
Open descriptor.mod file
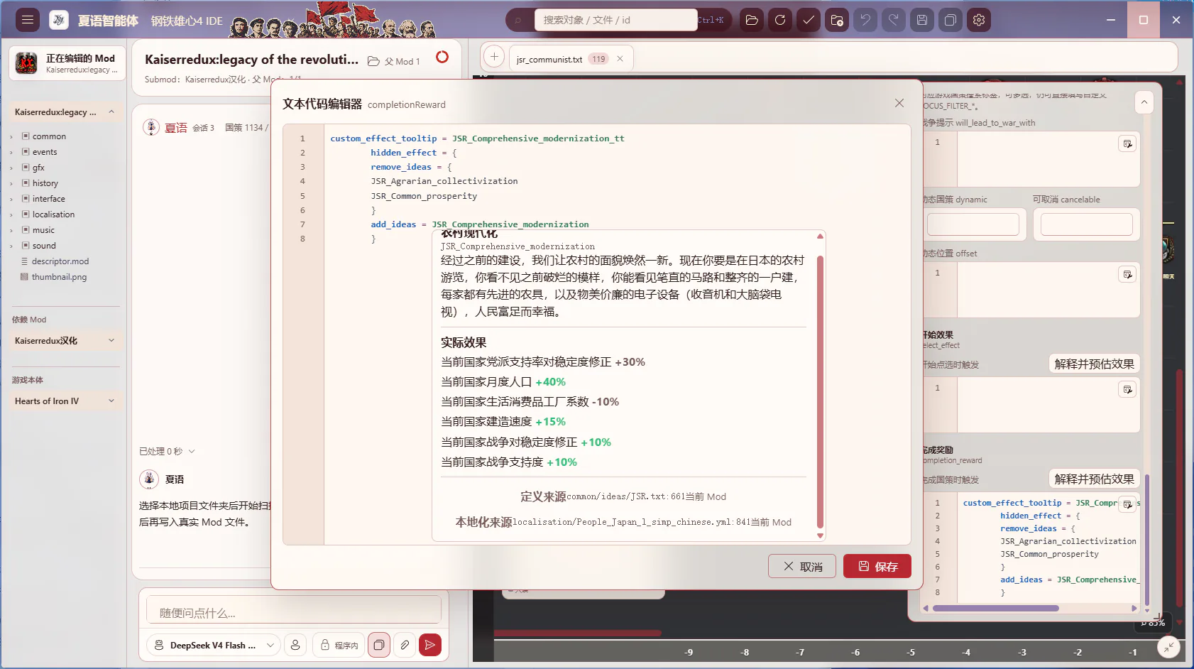[x=60, y=261]
